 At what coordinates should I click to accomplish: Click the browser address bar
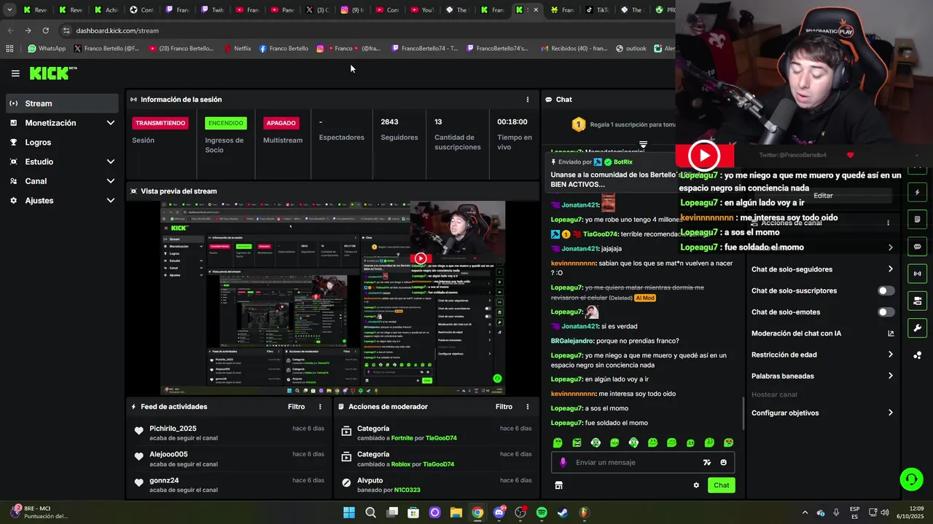[364, 31]
